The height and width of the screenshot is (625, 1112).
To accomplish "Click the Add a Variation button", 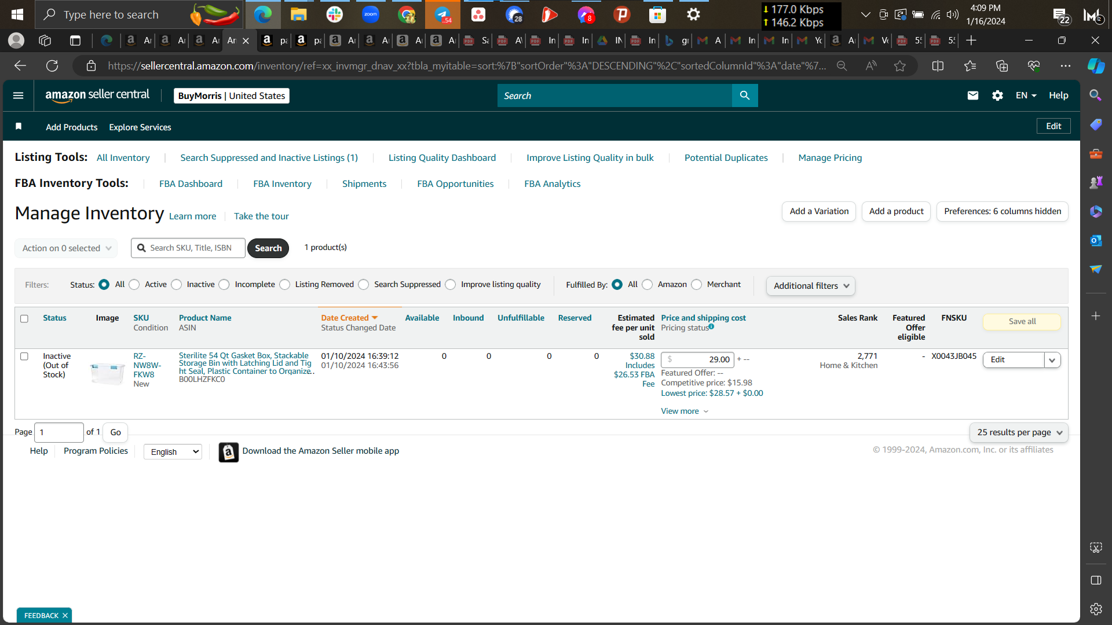I will (819, 211).
